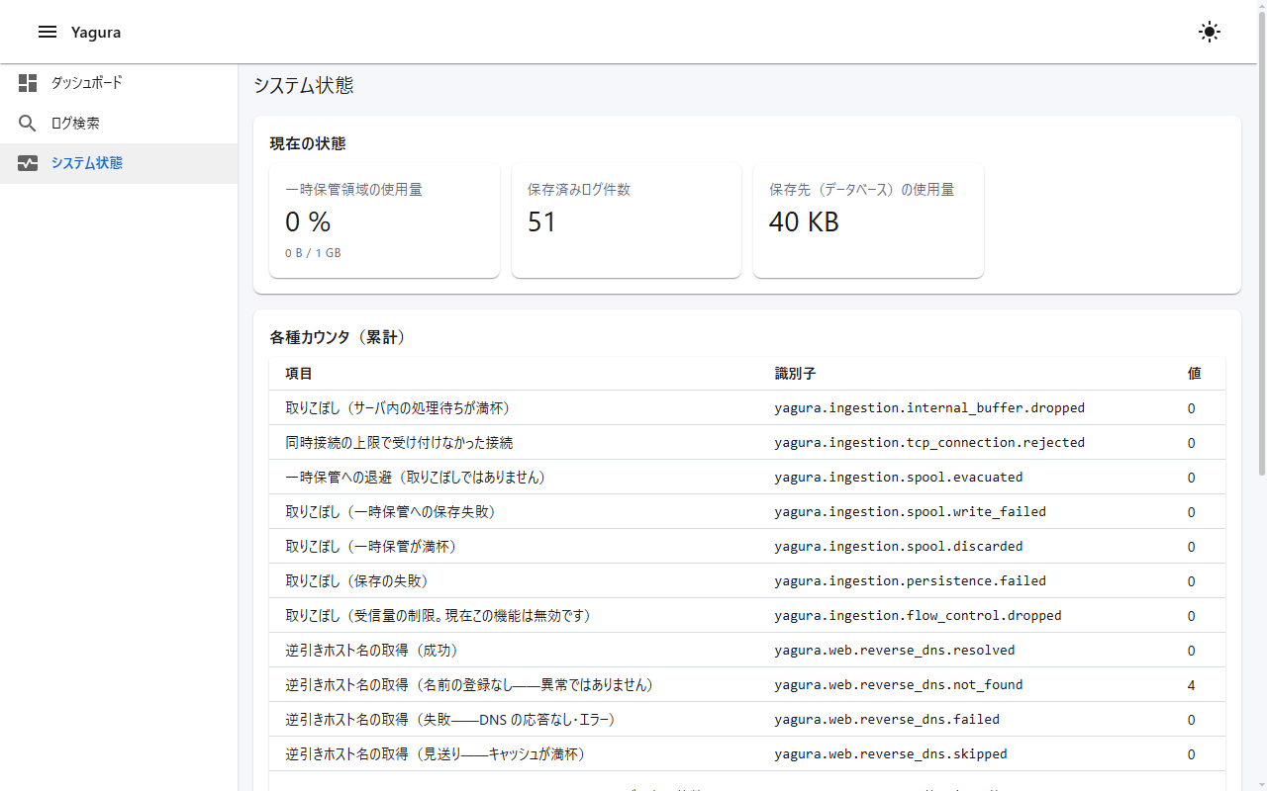
Task: Click identifier yagura.web.reverse_dns.failed
Action: pos(887,719)
